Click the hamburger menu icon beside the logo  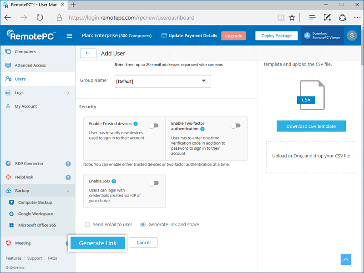70,36
